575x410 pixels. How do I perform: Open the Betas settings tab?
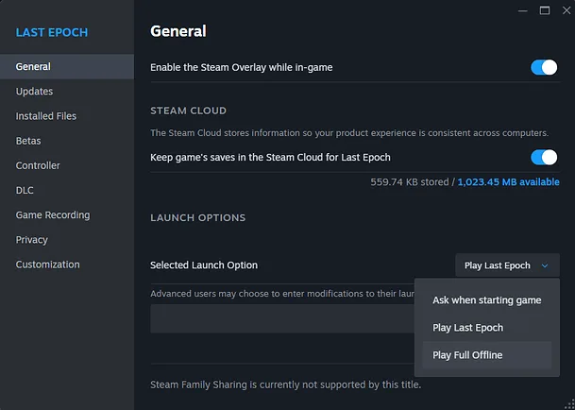67,141
